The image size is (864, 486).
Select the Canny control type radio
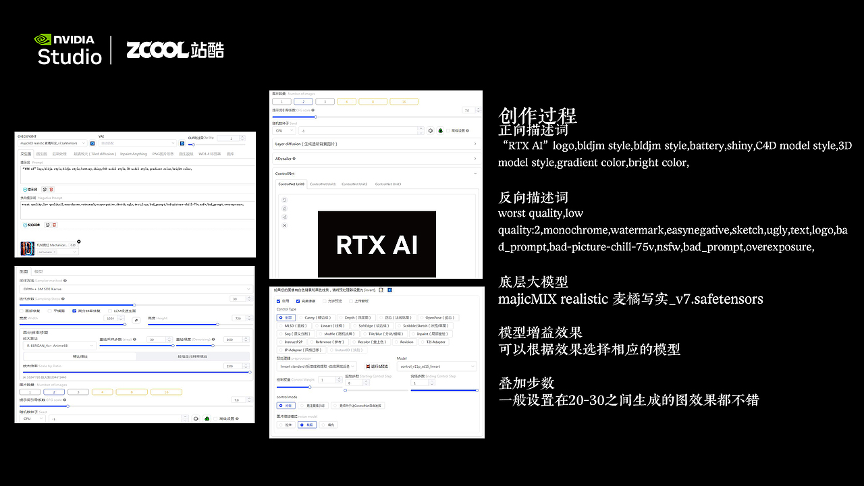coord(317,318)
